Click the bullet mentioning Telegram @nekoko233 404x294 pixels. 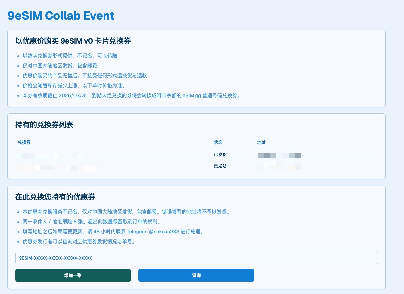click(x=114, y=232)
